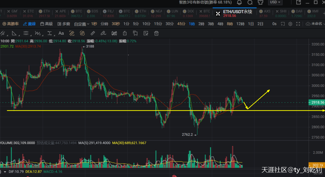Select the ruler measurement tool

coord(93,33)
